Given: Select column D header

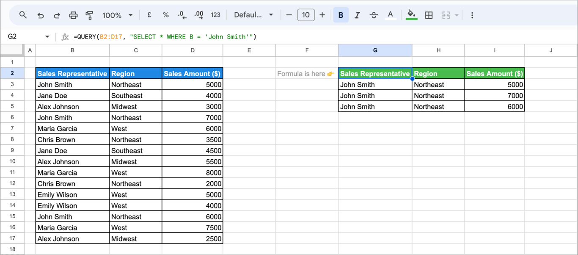Looking at the screenshot, I should pyautogui.click(x=193, y=50).
